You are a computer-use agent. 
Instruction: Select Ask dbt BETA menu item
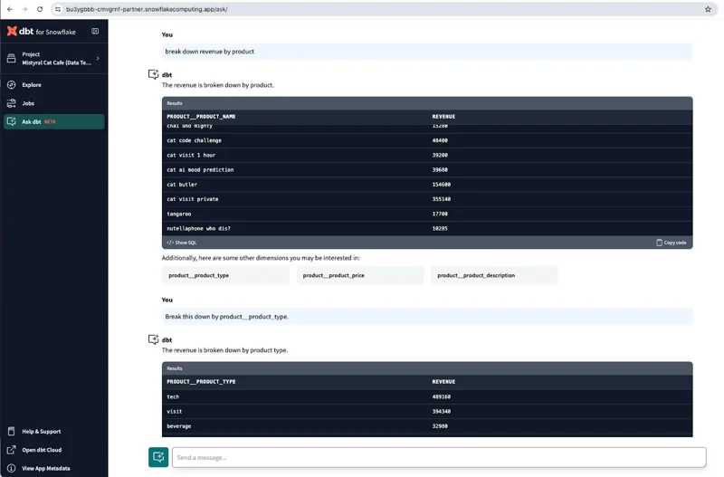(54, 121)
